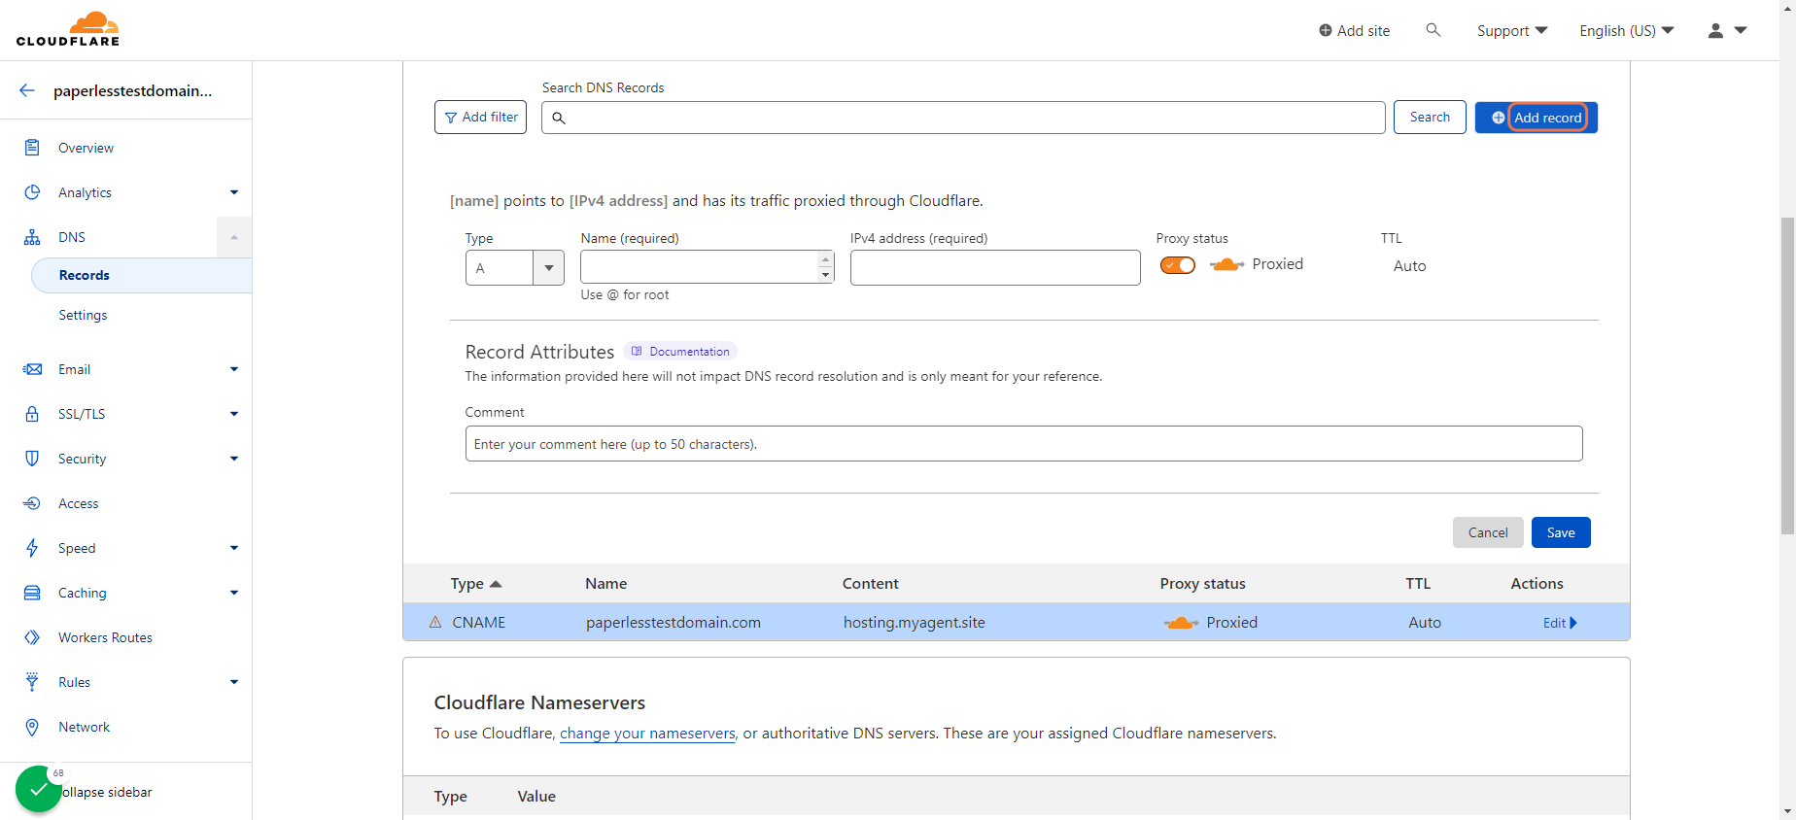Click the Workers Routes diamond icon

(x=32, y=637)
